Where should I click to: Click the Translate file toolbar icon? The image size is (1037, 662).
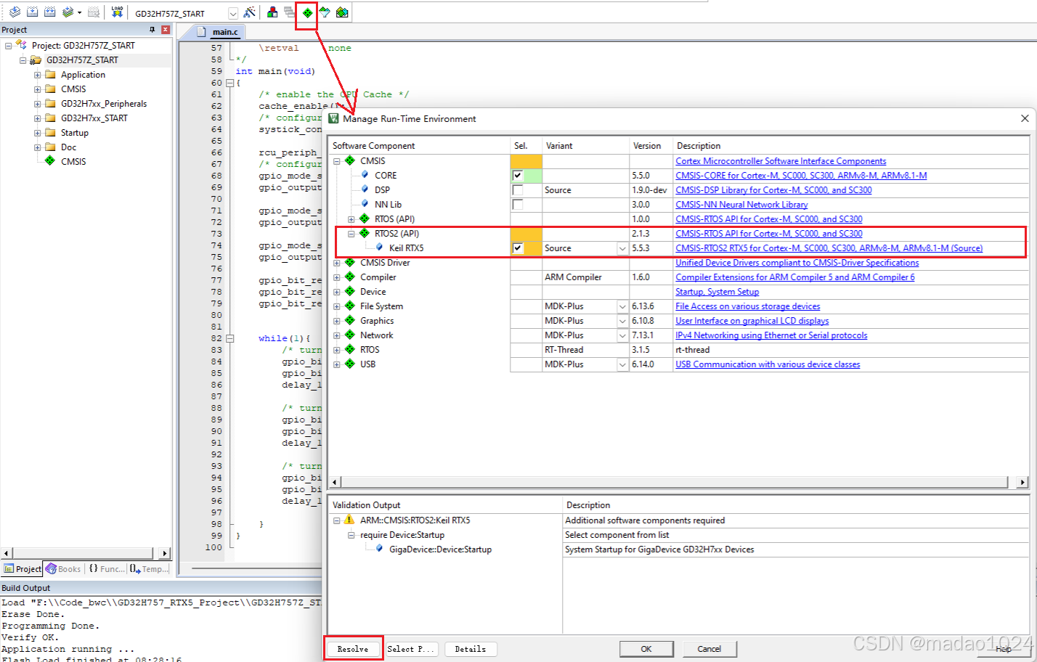pos(15,12)
